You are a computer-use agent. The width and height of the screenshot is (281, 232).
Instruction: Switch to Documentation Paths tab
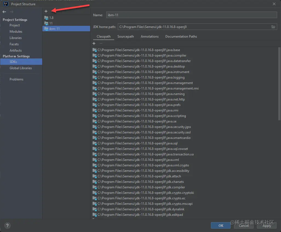[x=181, y=37]
